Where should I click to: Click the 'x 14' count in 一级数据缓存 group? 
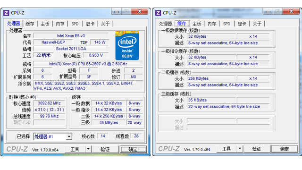253,36
